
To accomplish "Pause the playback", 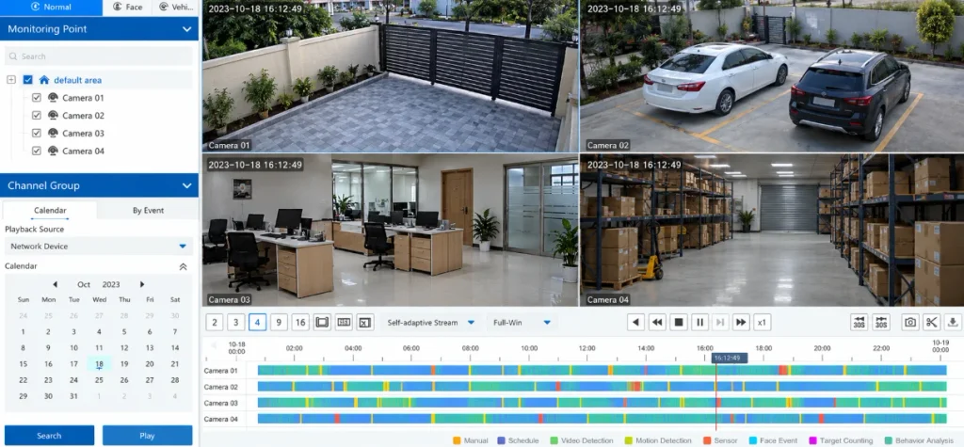I will (699, 322).
